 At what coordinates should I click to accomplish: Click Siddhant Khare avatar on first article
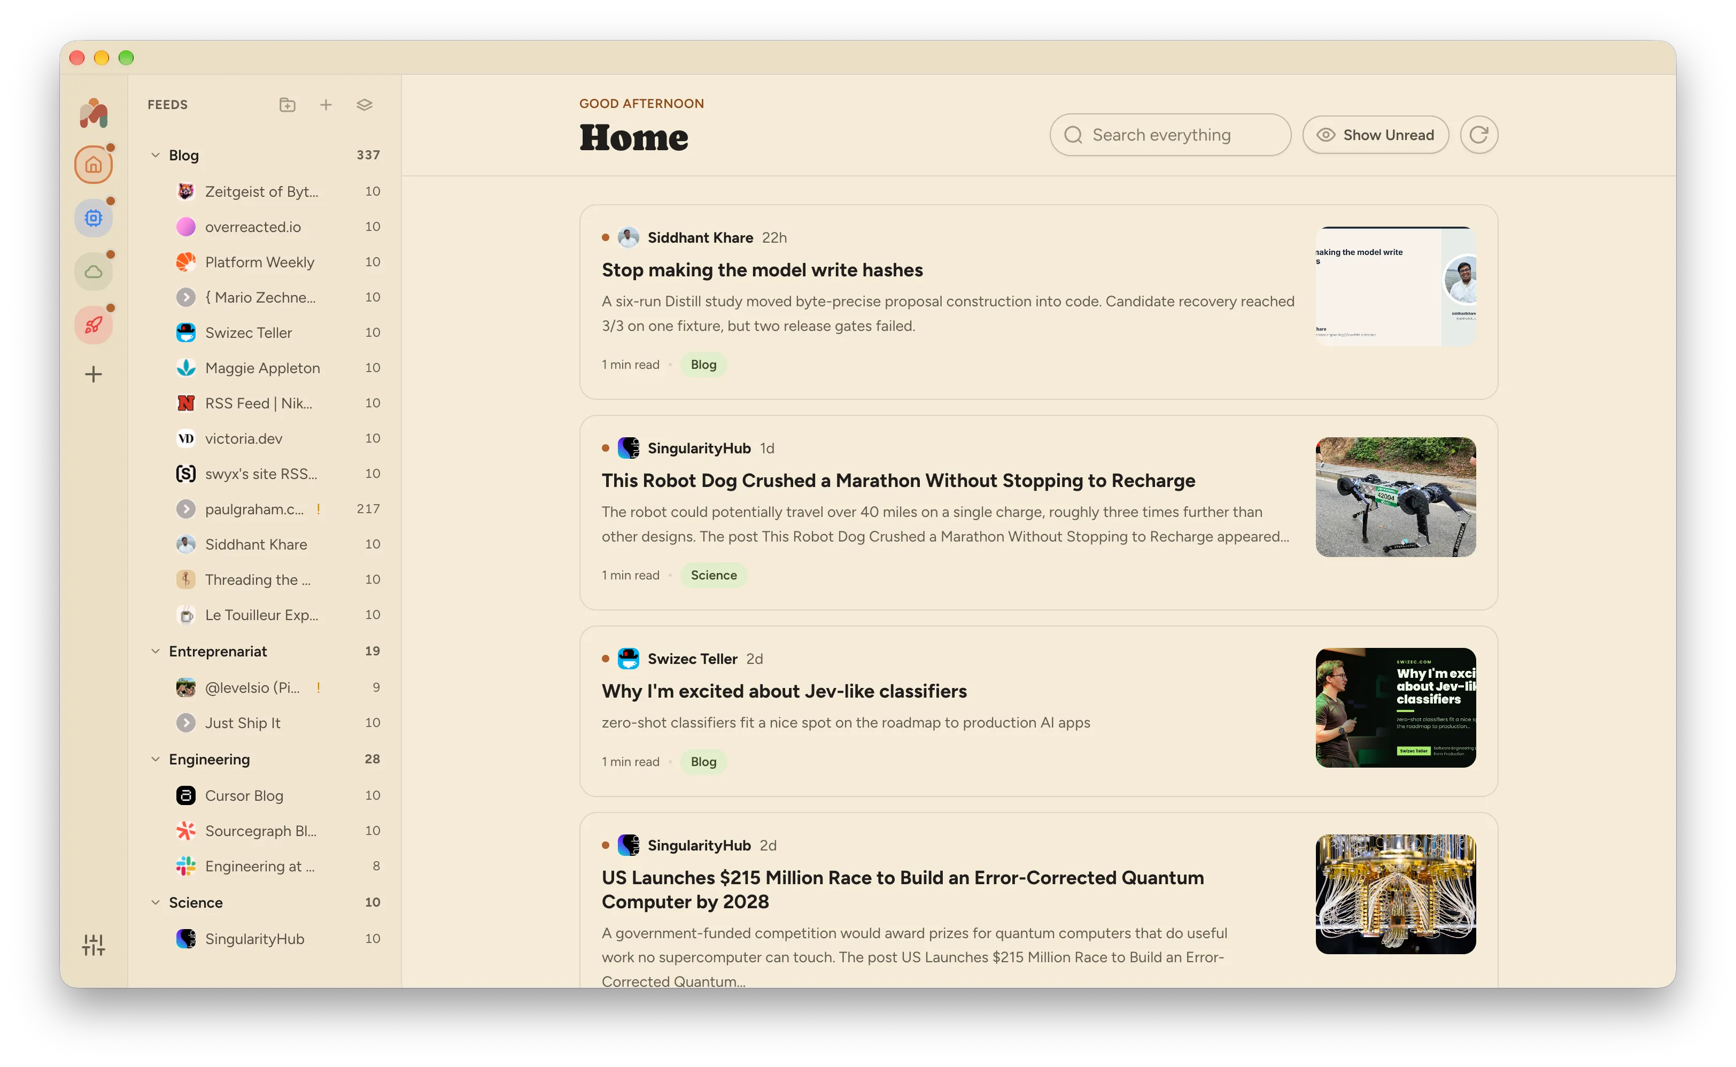(628, 237)
